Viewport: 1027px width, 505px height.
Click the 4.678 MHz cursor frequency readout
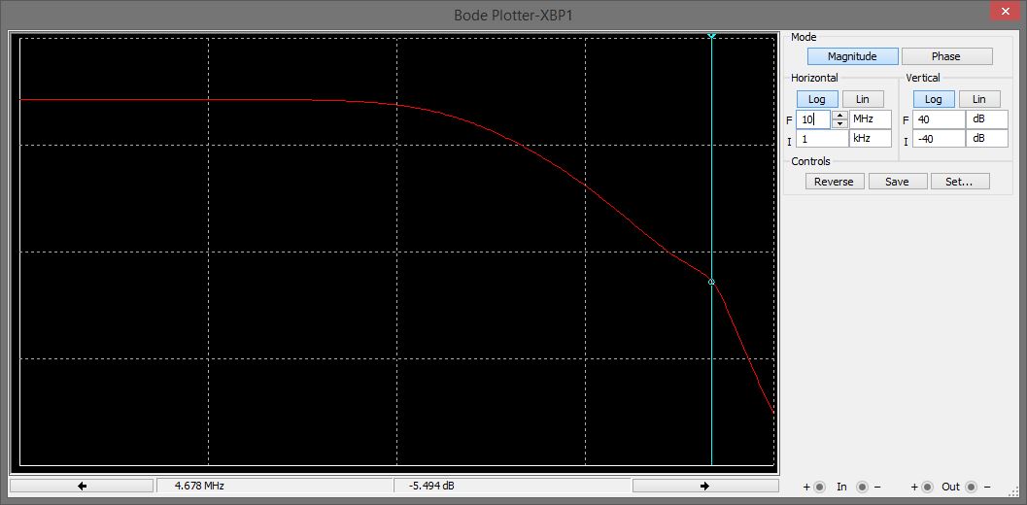pyautogui.click(x=274, y=486)
